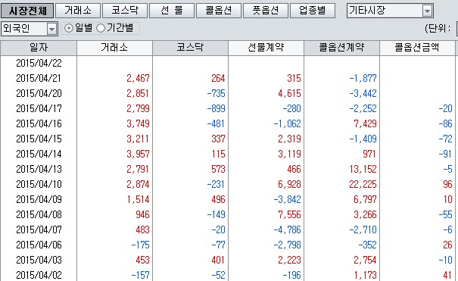Click the 코스닥 column header
Image resolution: width=458 pixels, height=281 pixels.
tap(190, 48)
